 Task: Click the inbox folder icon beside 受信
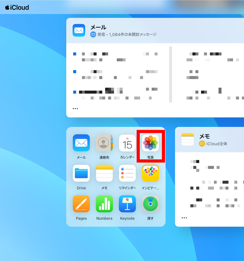point(93,34)
